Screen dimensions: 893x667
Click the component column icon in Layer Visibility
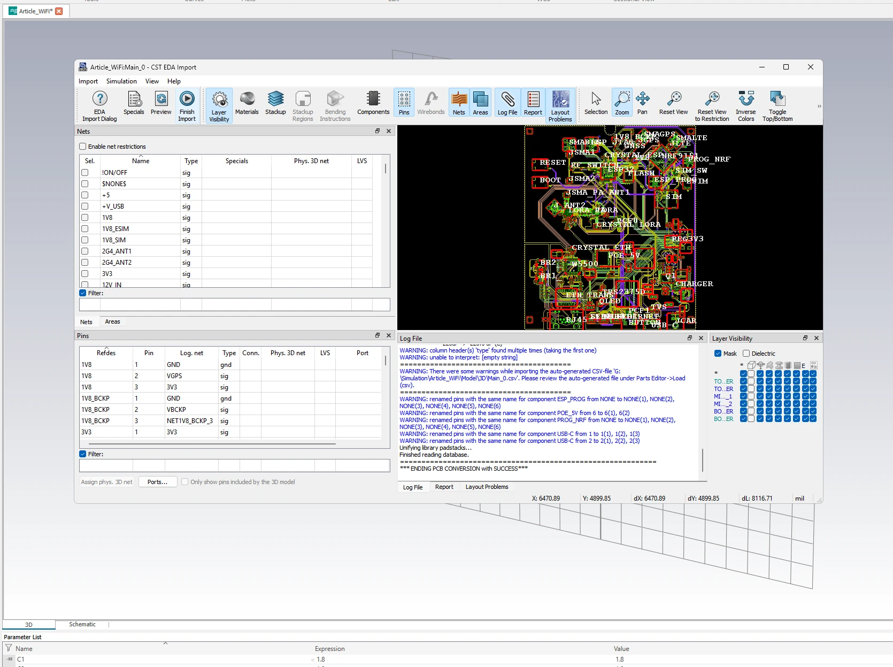coord(788,365)
